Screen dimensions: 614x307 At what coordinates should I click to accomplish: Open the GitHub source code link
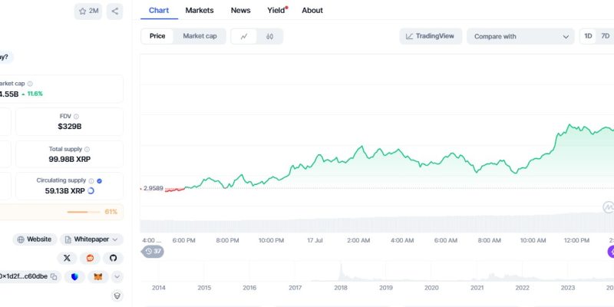pyautogui.click(x=113, y=258)
